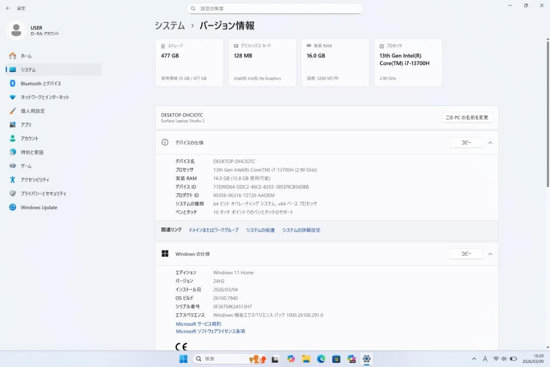
Task: Select the インストール日 value 2026/03/04
Action: [x=226, y=290]
